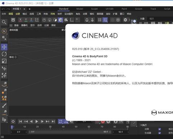This screenshot has width=173, height=139.
Task: Click the paint brush tool in left sidebar
Action: pos(4,106)
